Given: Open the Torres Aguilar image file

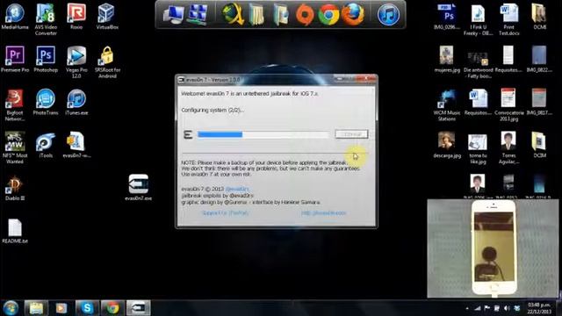Looking at the screenshot, I should pos(508,147).
